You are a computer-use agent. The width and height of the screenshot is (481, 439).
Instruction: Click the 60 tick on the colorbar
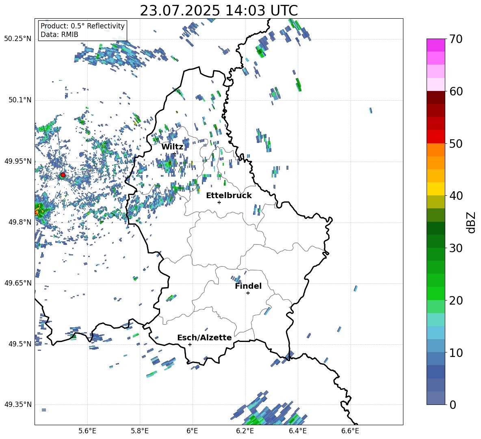(x=455, y=91)
